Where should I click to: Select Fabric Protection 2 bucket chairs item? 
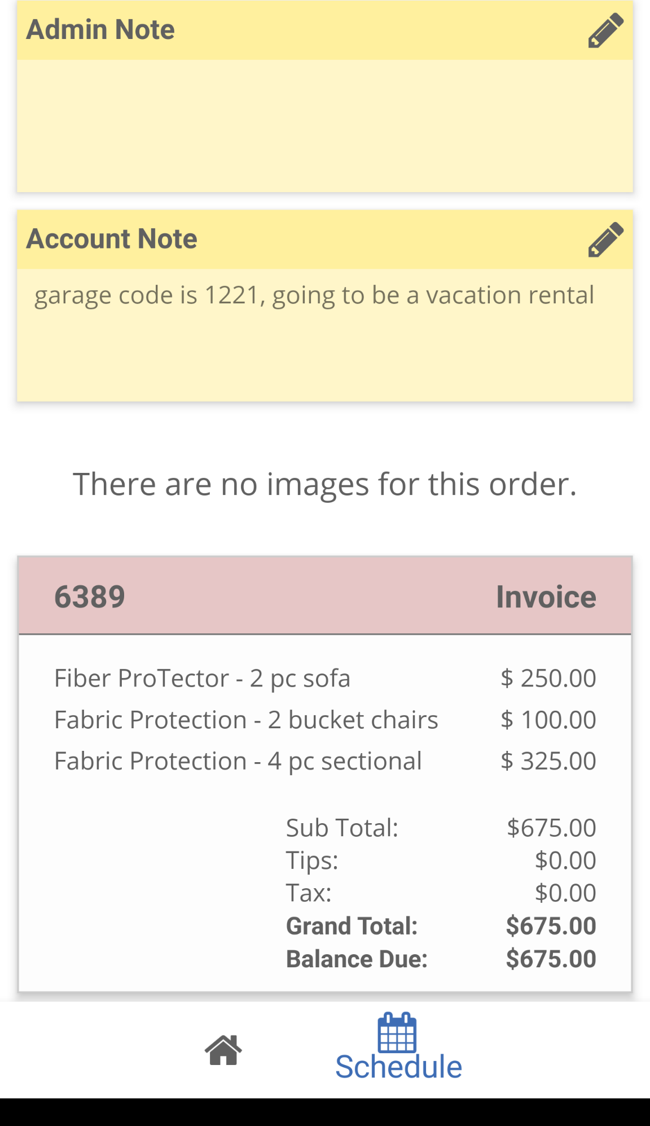pos(246,720)
